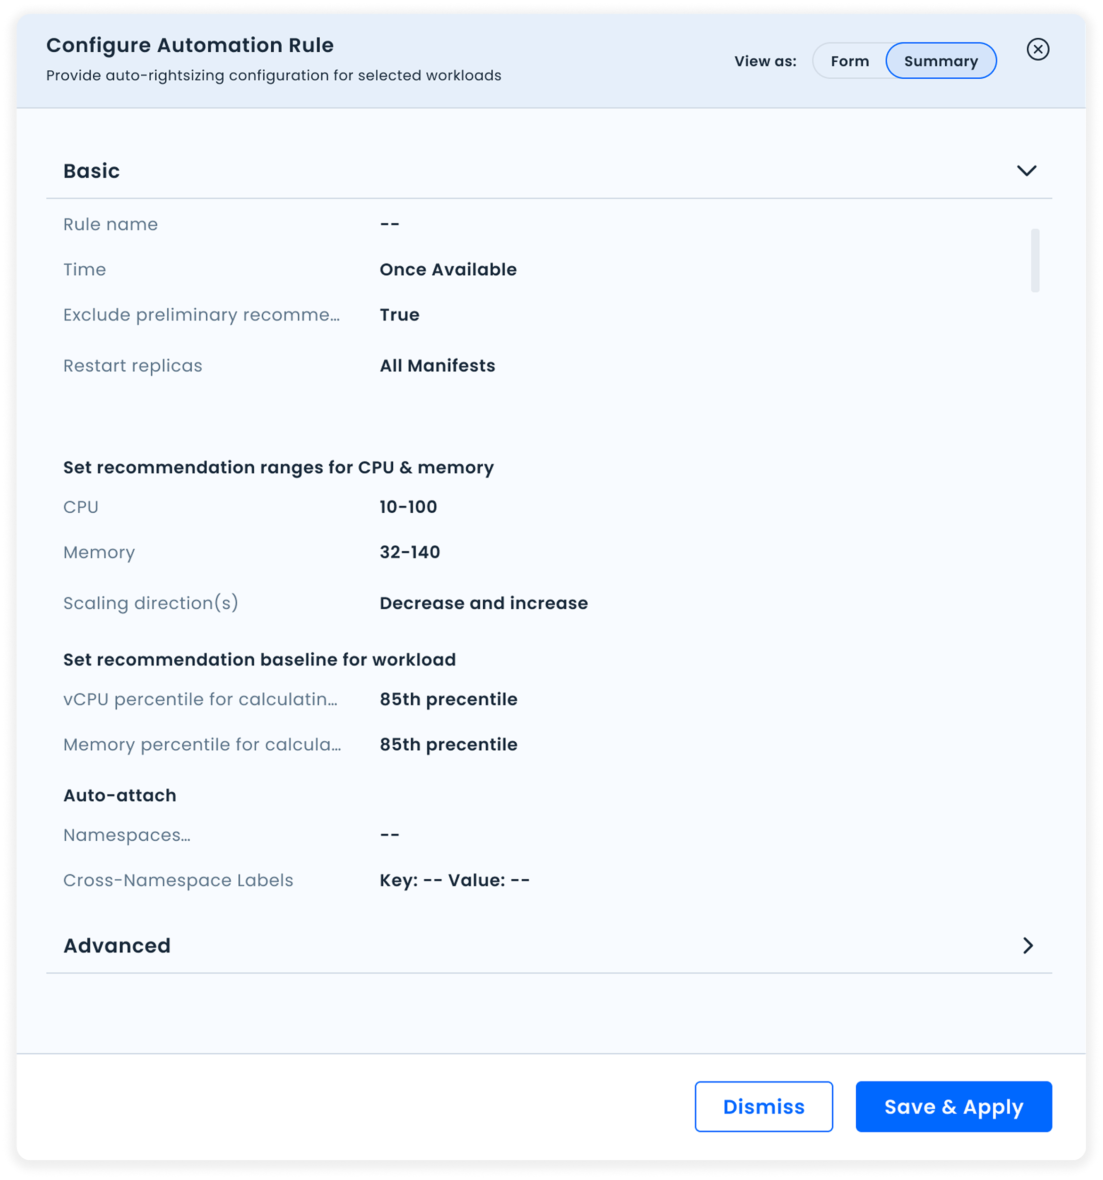1103x1180 pixels.
Task: Select the Once Available time value
Action: pyautogui.click(x=448, y=269)
